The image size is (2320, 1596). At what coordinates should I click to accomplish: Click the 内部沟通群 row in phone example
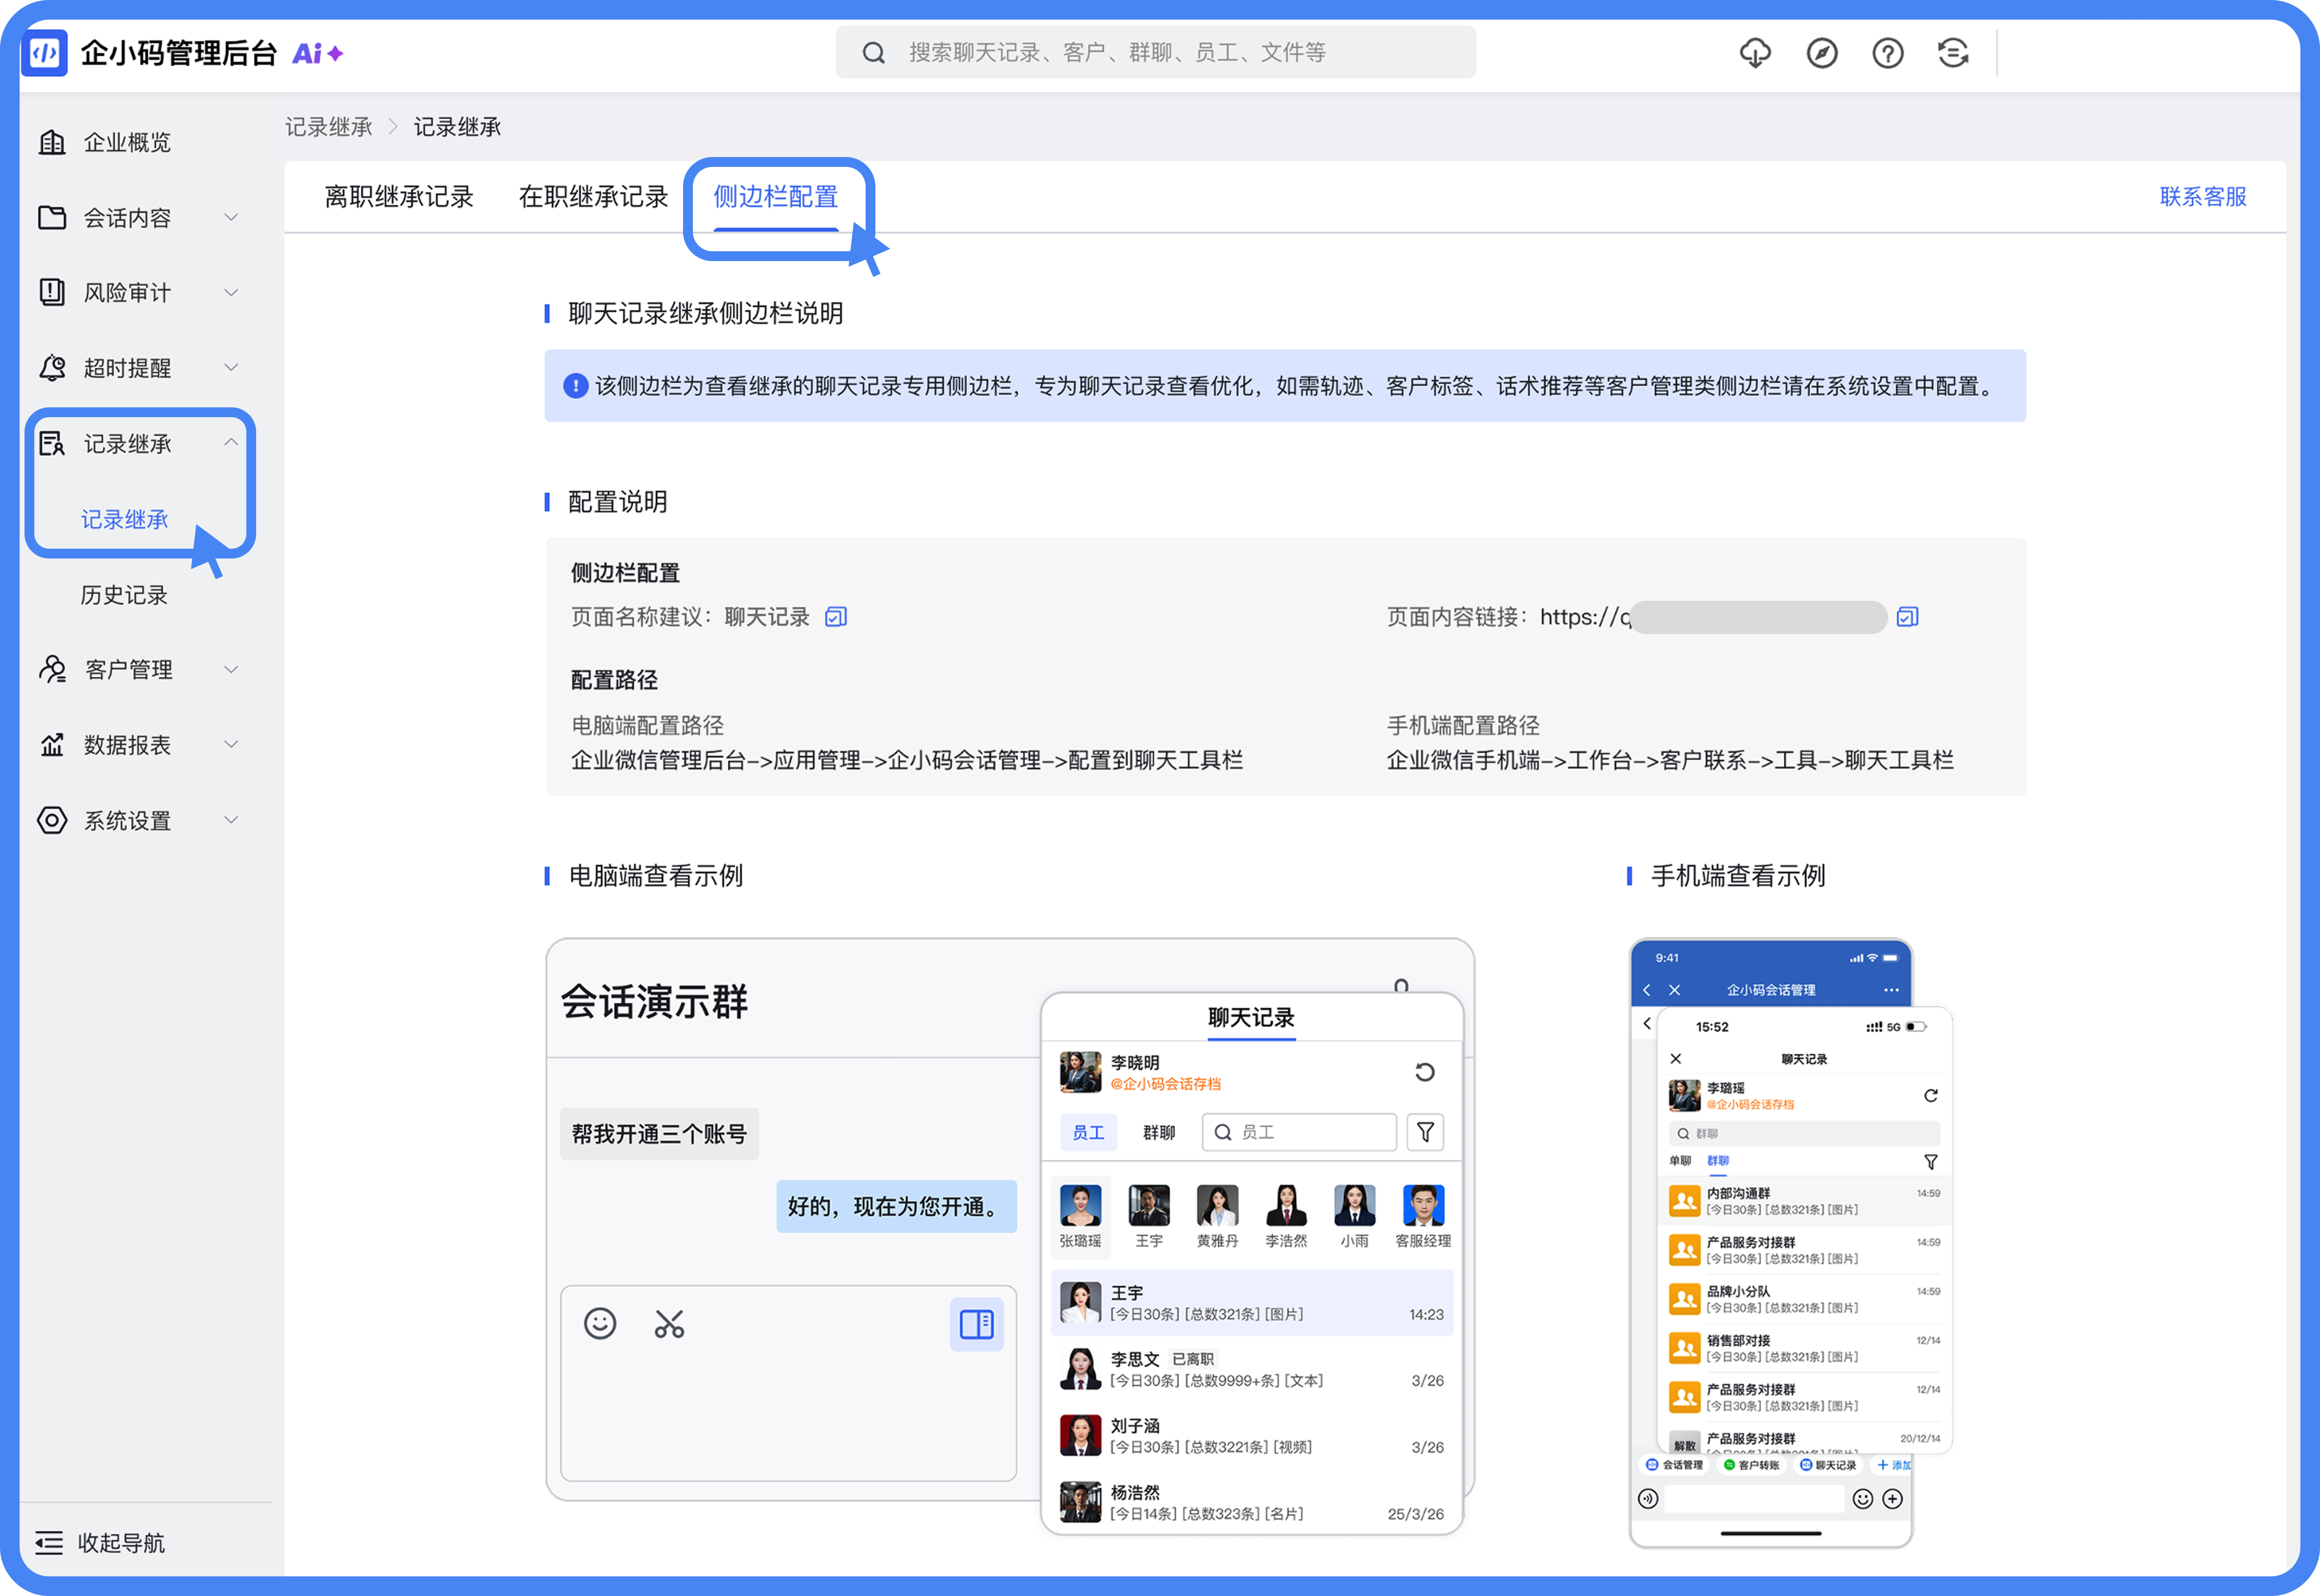point(1805,1200)
